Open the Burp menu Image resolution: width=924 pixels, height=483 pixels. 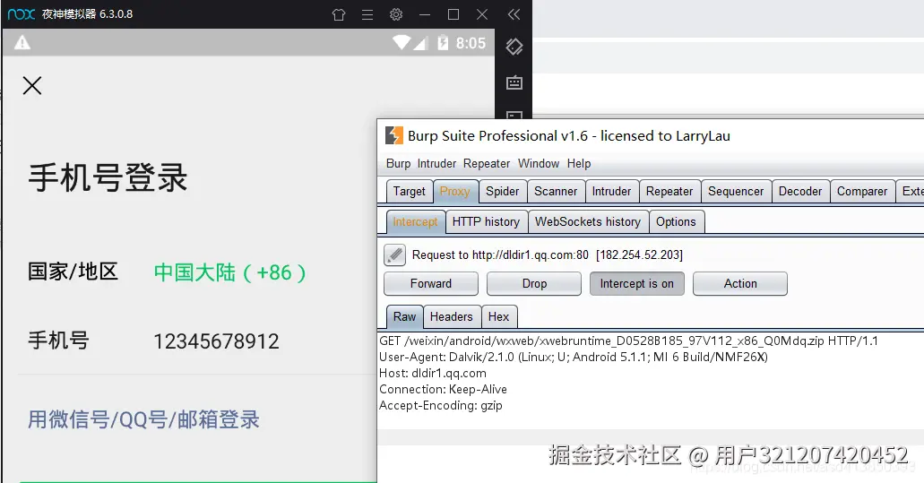pyautogui.click(x=398, y=164)
